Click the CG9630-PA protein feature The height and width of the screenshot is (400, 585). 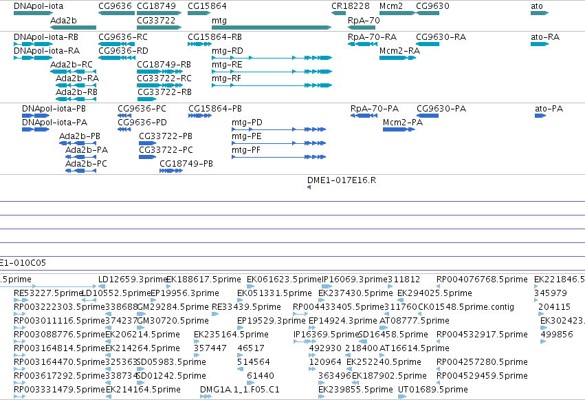428,116
